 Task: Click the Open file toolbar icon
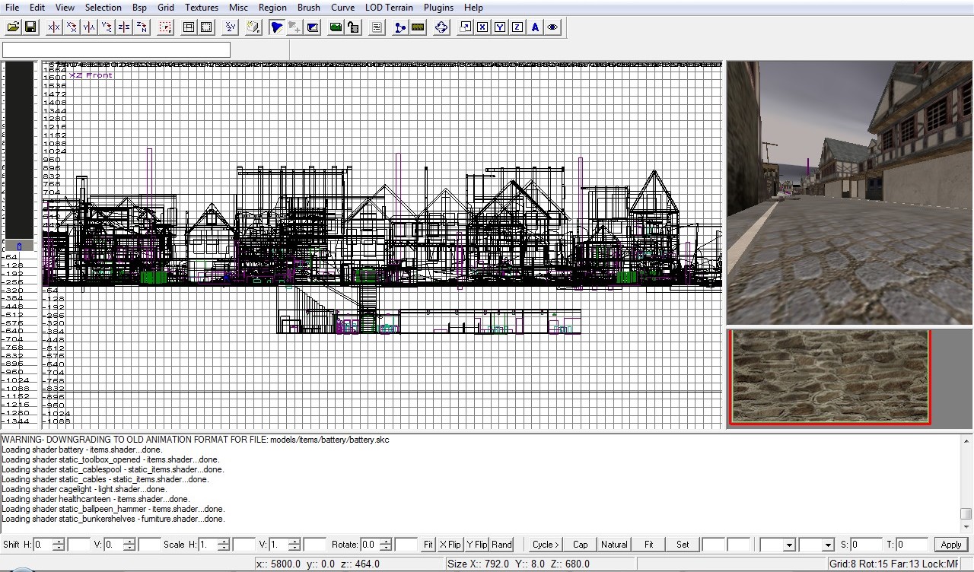tap(13, 27)
